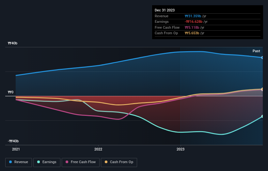Click the Past label on chart
This screenshot has width=268, height=171.
pyautogui.click(x=256, y=51)
